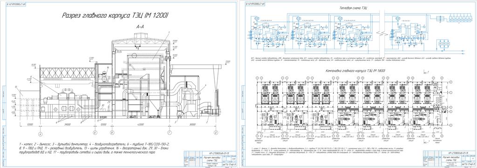The width and height of the screenshot is (477, 168).
Task: Click the axis marker circle В
Action: pyautogui.click(x=112, y=133)
